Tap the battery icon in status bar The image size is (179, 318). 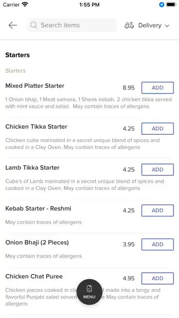[171, 5]
